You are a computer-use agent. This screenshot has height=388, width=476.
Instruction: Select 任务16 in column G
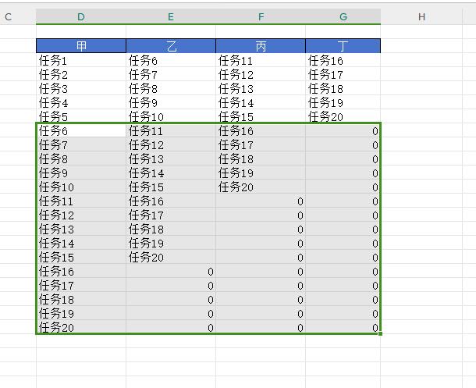point(343,60)
